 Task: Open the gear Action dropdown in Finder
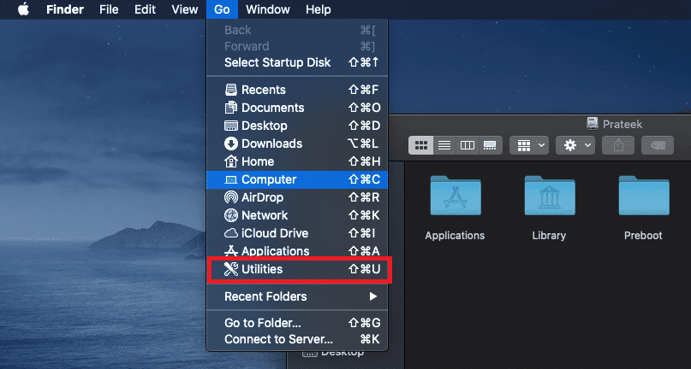[x=575, y=145]
